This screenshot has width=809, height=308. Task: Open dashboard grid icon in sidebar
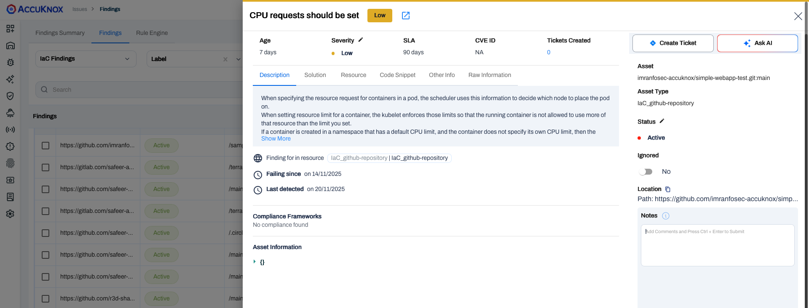tap(11, 29)
